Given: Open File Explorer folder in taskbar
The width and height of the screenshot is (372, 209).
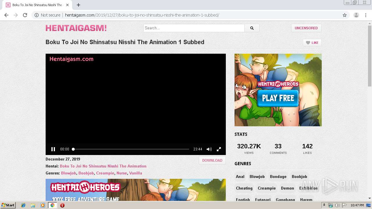Looking at the screenshot, I should pyautogui.click(x=33, y=205).
